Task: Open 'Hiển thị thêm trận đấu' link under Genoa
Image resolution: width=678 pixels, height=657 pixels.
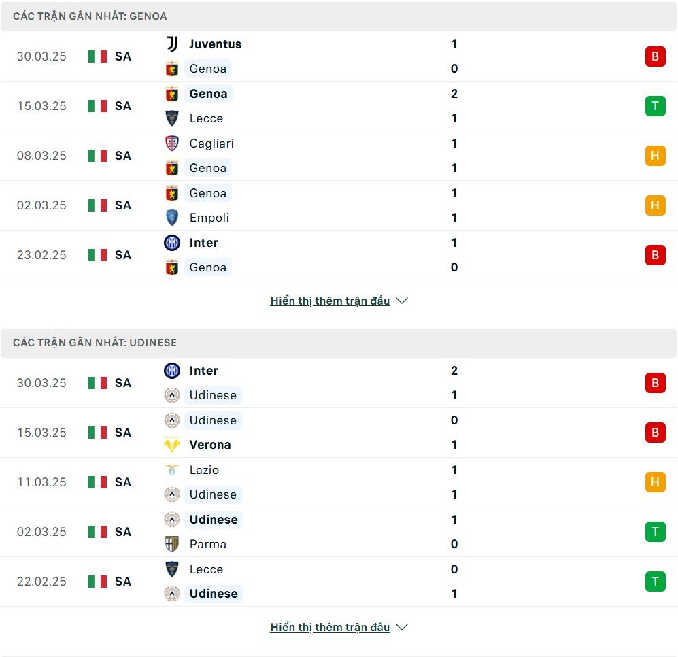Action: 330,301
